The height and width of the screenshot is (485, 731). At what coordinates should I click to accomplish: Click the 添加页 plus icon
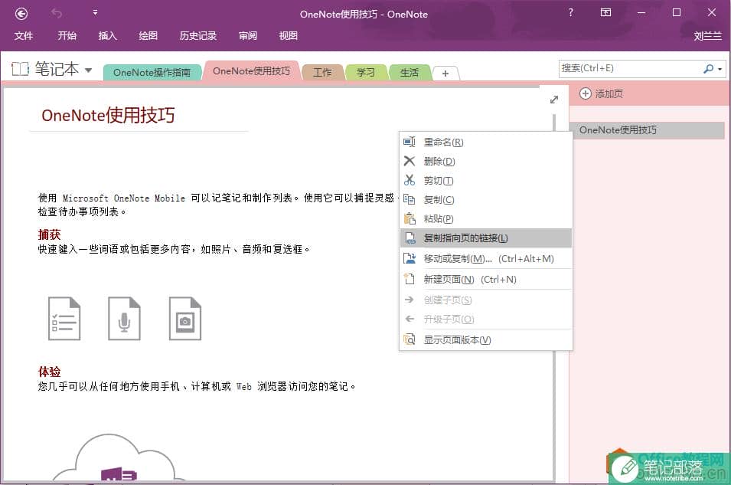585,93
